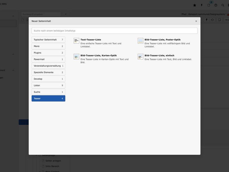Open bookmarks star icon in top bar

click(194, 5)
